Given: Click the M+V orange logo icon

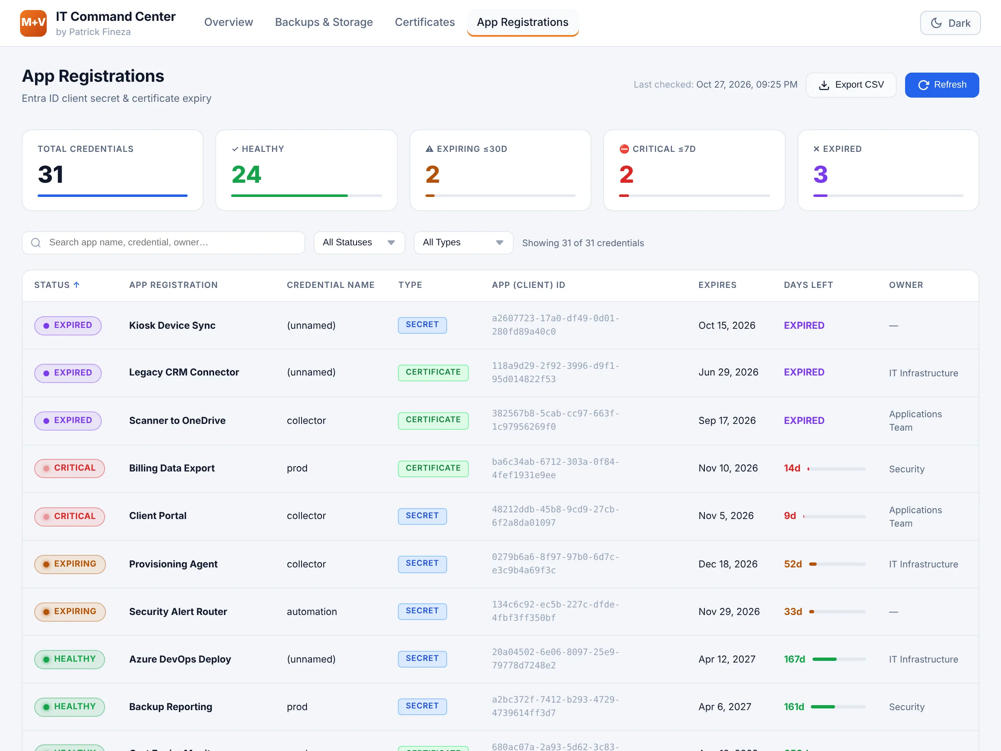Looking at the screenshot, I should click(x=33, y=23).
